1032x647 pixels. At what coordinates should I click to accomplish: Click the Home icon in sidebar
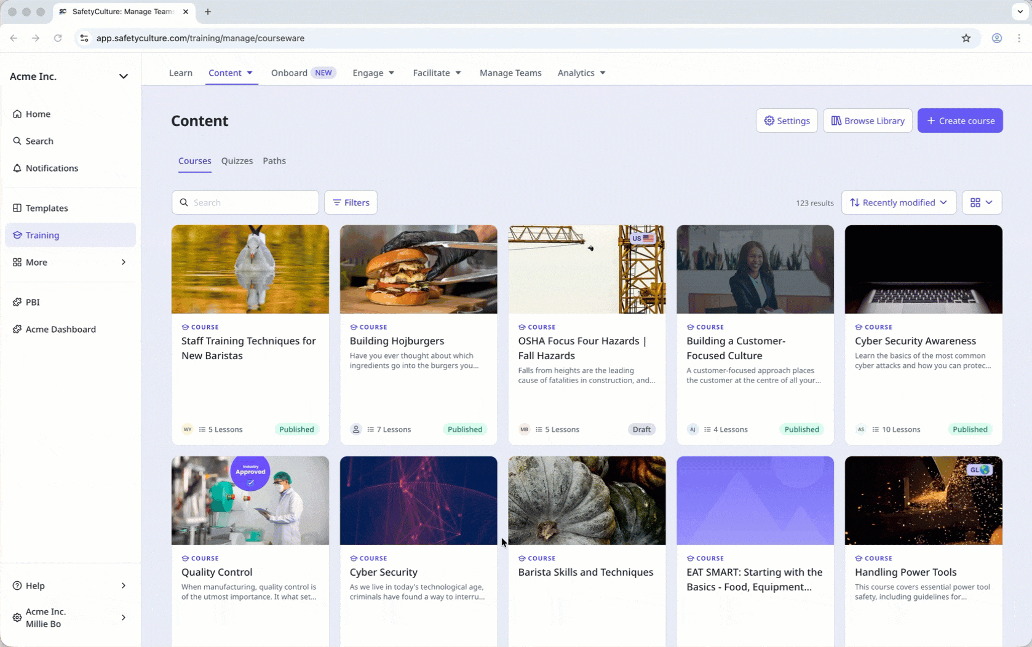pyautogui.click(x=17, y=114)
